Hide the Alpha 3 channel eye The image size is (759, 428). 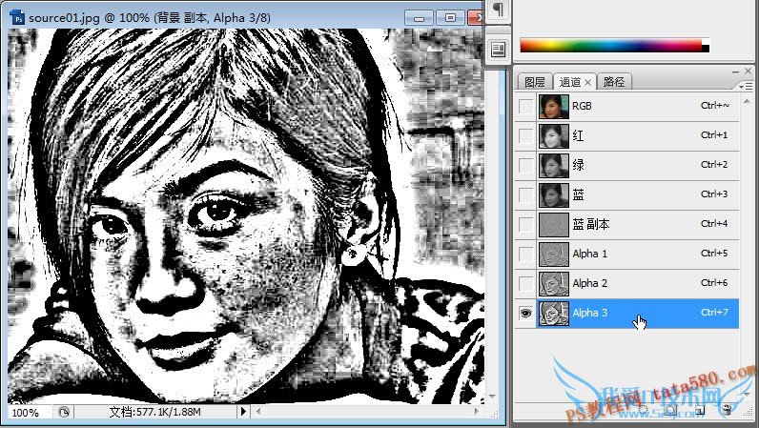pos(525,313)
